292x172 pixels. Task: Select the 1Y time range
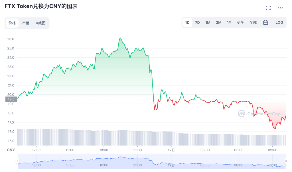(229, 23)
